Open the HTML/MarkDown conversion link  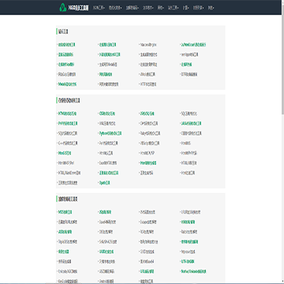69,173
